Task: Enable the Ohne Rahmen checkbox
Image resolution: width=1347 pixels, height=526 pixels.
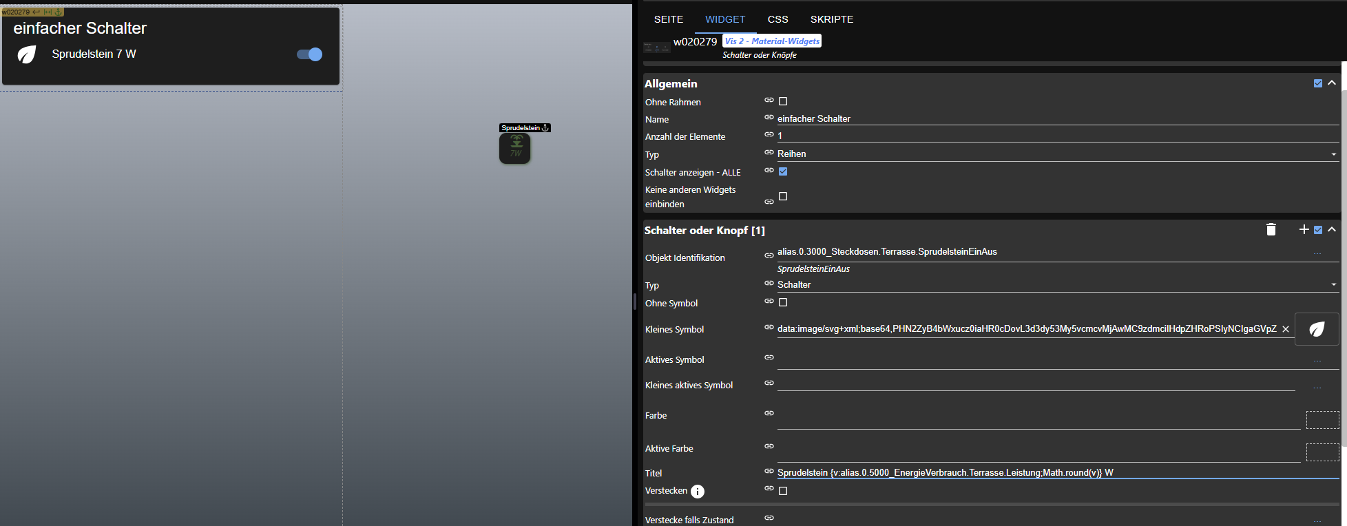Action: pyautogui.click(x=783, y=101)
